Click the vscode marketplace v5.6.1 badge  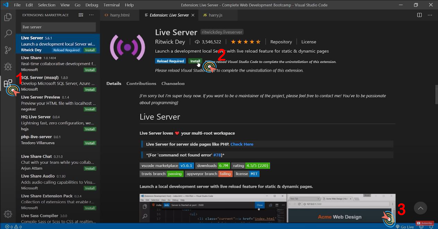pos(167,166)
